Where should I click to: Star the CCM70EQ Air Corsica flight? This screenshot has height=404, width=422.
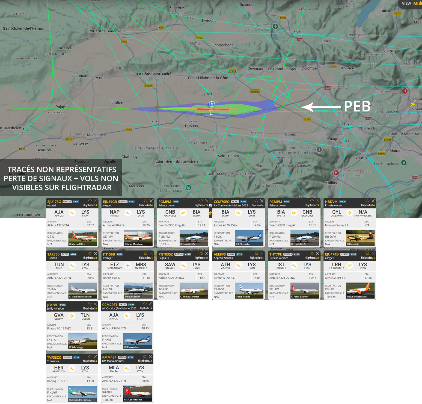[x=256, y=201]
